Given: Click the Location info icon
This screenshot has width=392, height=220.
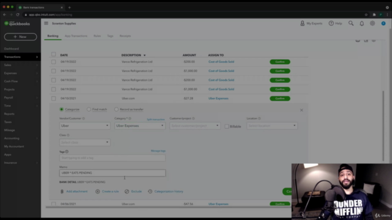Looking at the screenshot, I should coord(259,119).
